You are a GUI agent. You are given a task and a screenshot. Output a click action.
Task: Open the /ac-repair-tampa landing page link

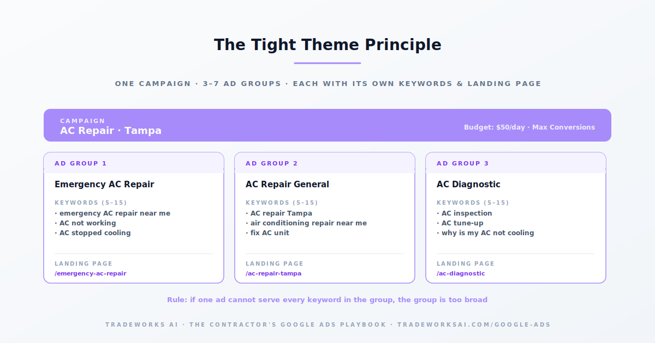coord(273,273)
